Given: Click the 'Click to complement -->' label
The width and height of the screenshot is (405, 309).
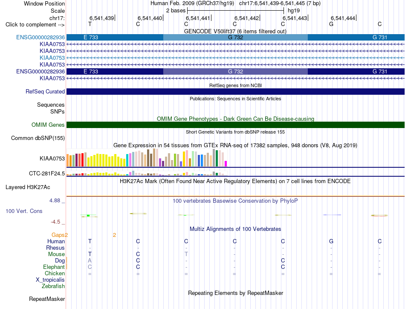Looking at the screenshot, I should (35, 25).
